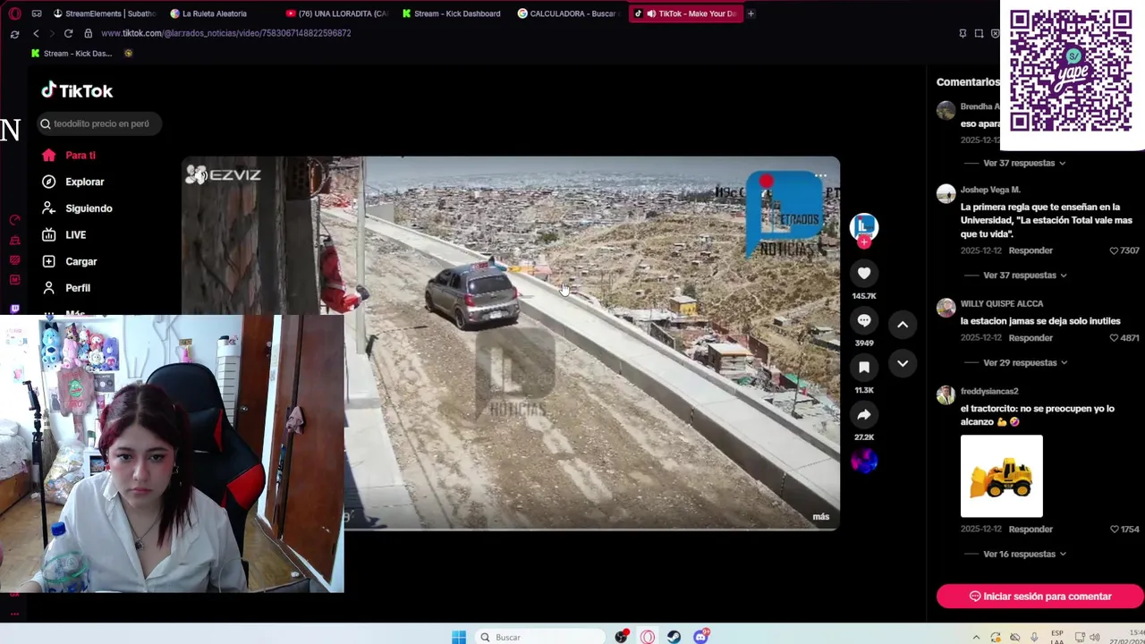Open the Cargar upload page
The width and height of the screenshot is (1145, 644).
70,261
